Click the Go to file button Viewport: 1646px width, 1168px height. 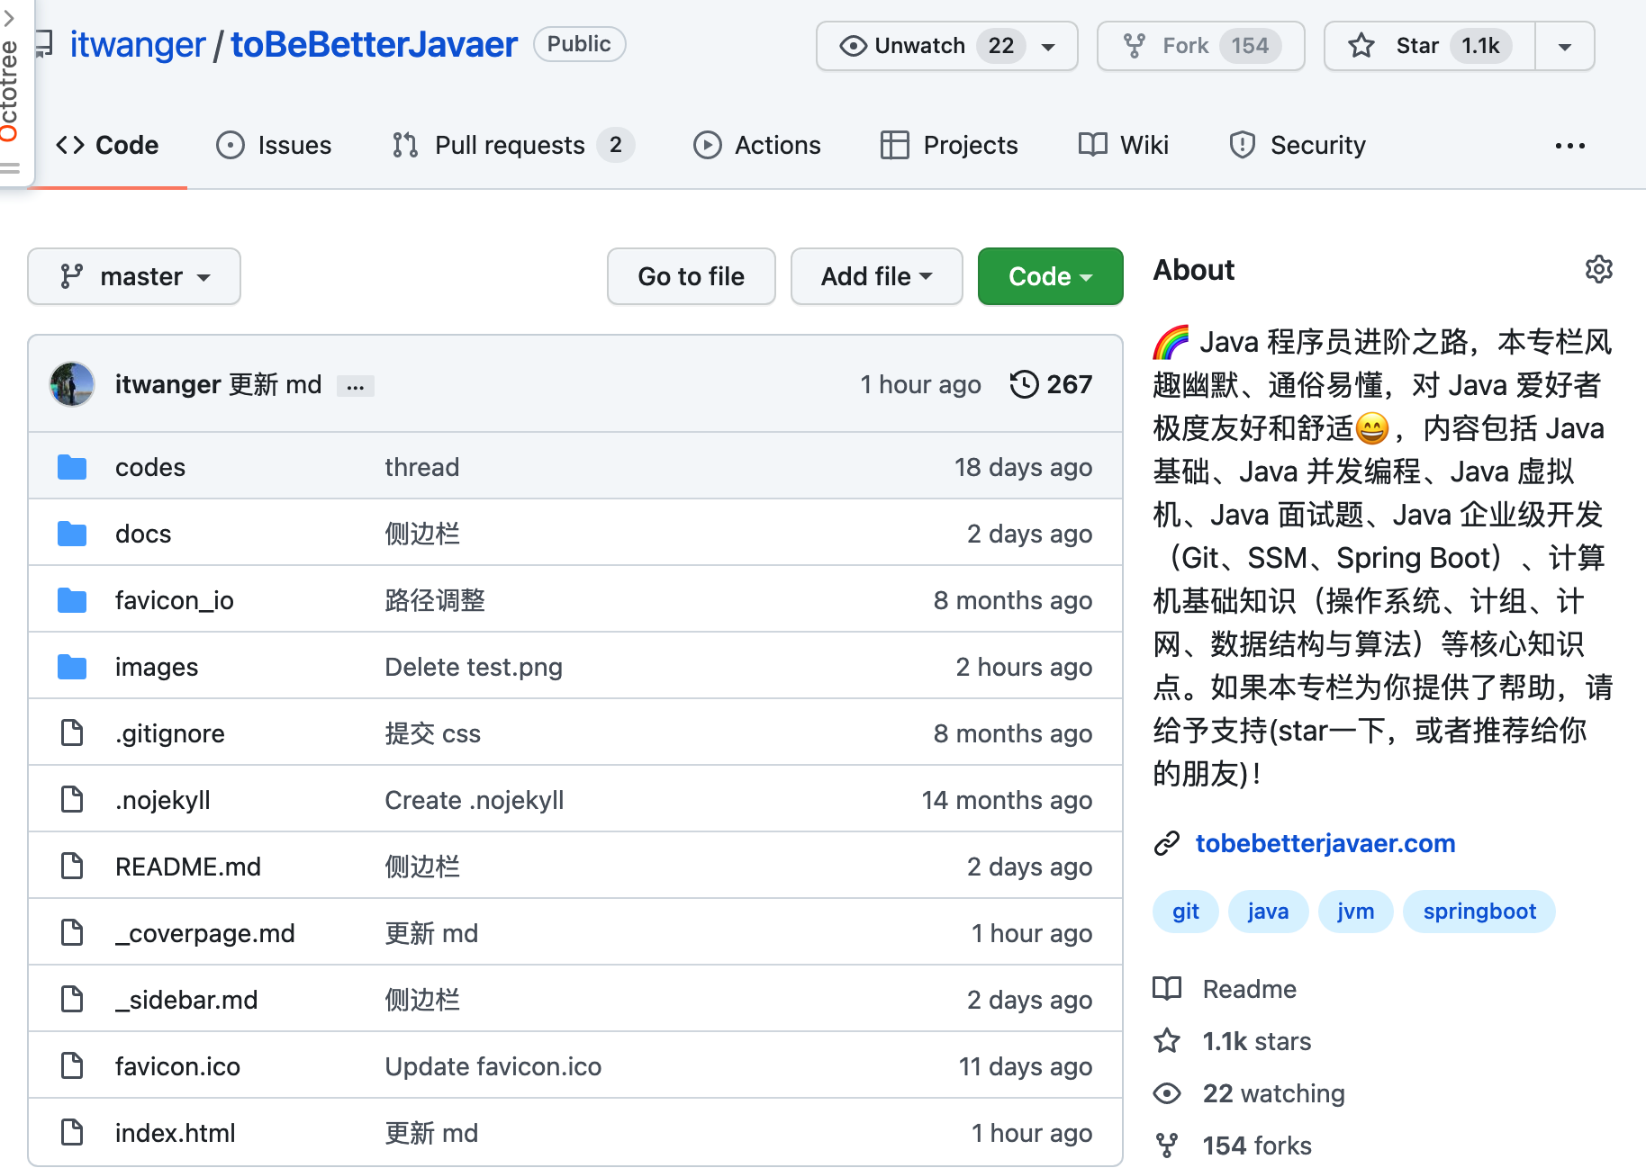(691, 276)
